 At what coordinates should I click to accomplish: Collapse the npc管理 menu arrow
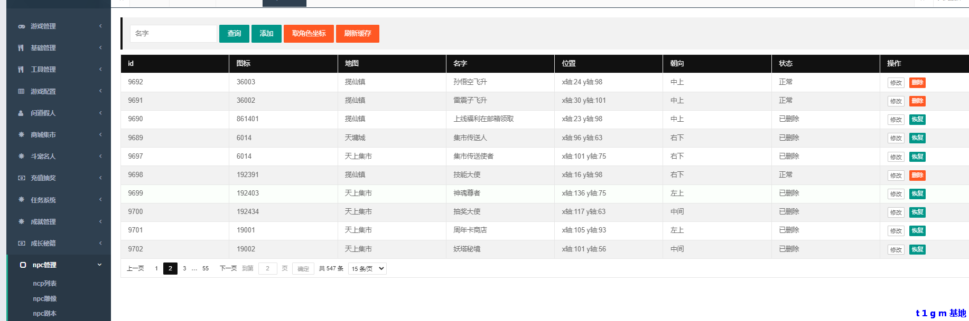tap(99, 265)
